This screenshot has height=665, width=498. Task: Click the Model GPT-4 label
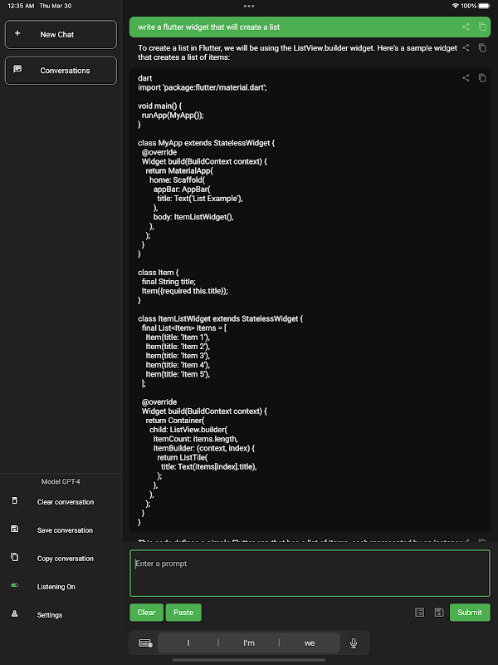tap(61, 481)
